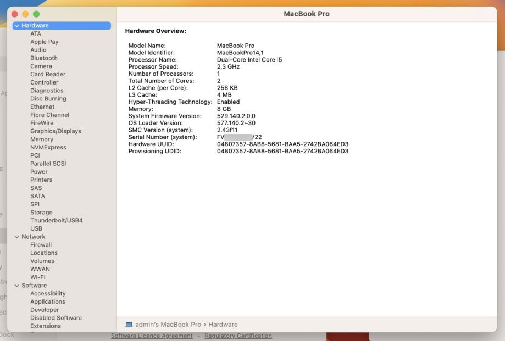Click the 577.140.2~30 loader version
The height and width of the screenshot is (341, 505).
[x=236, y=123]
